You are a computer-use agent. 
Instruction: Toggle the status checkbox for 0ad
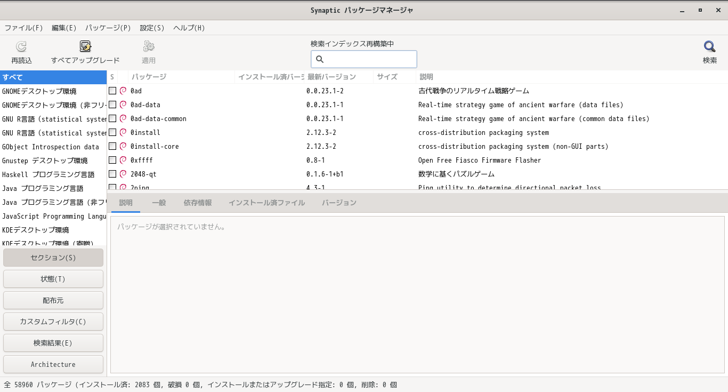pyautogui.click(x=112, y=91)
